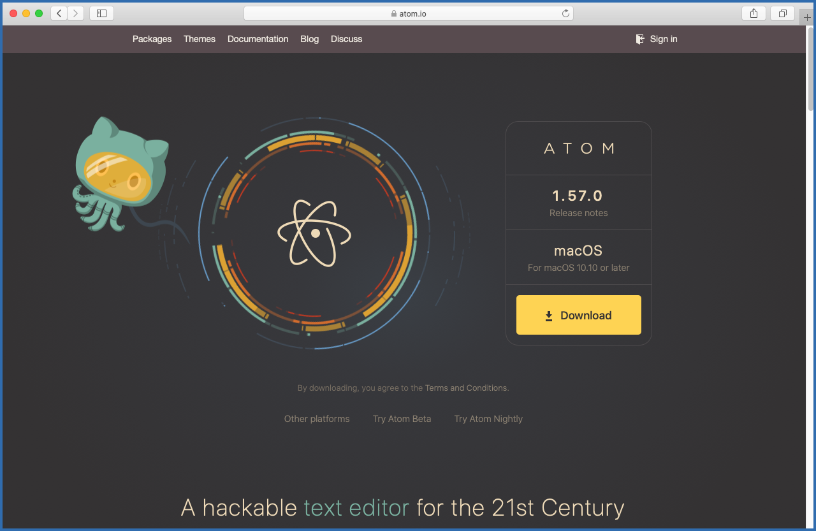
Task: Click the Safari sidebar icon
Action: 101,13
